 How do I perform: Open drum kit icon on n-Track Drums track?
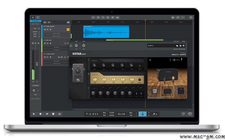(59, 57)
